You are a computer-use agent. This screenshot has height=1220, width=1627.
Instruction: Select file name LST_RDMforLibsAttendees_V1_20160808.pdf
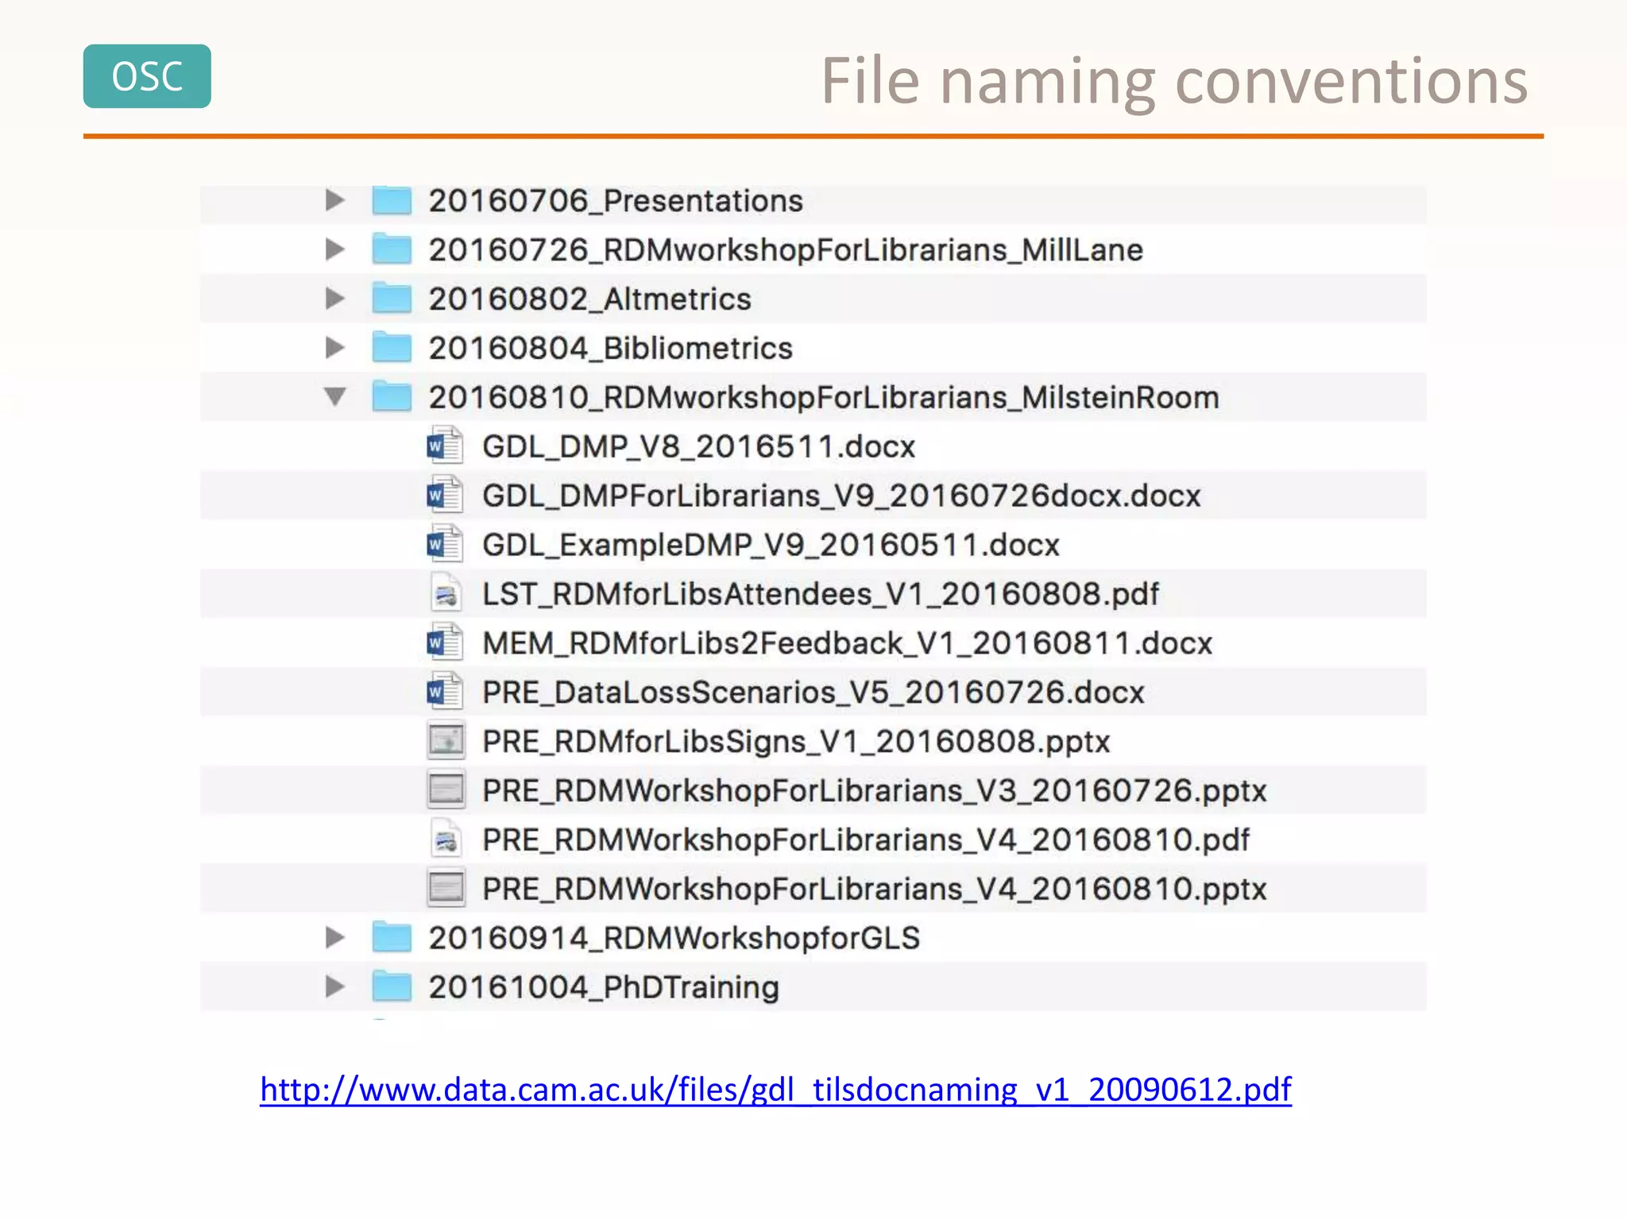(x=821, y=594)
